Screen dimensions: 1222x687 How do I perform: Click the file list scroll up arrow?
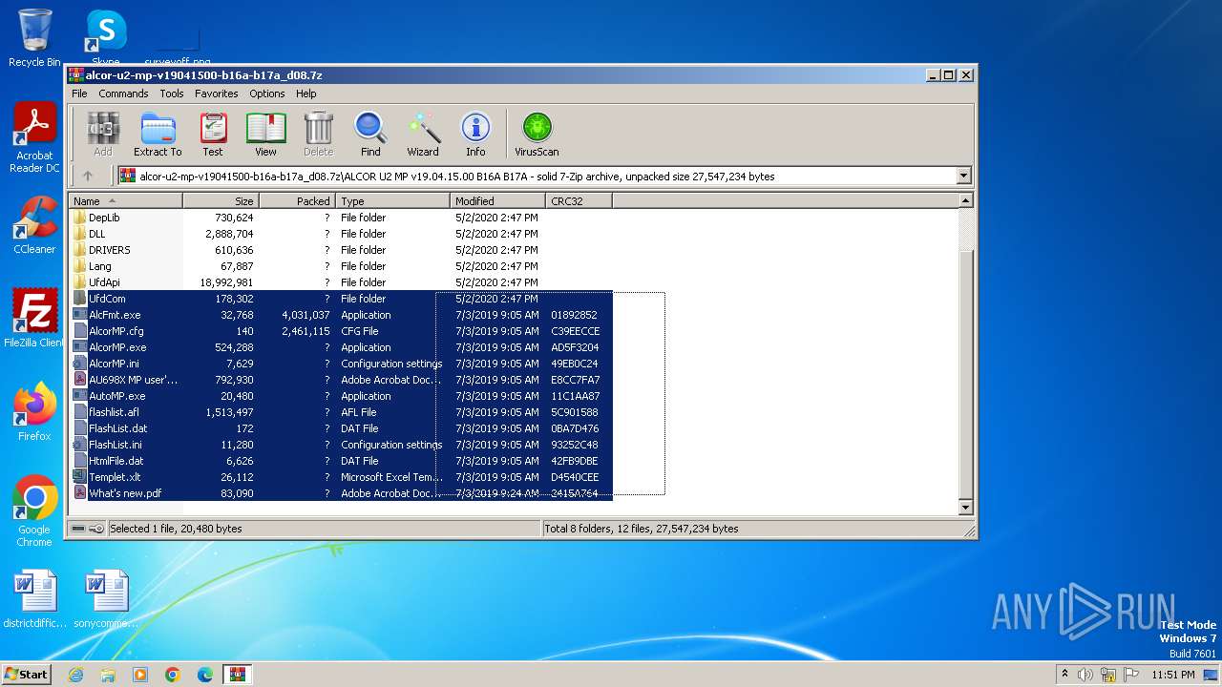965,201
